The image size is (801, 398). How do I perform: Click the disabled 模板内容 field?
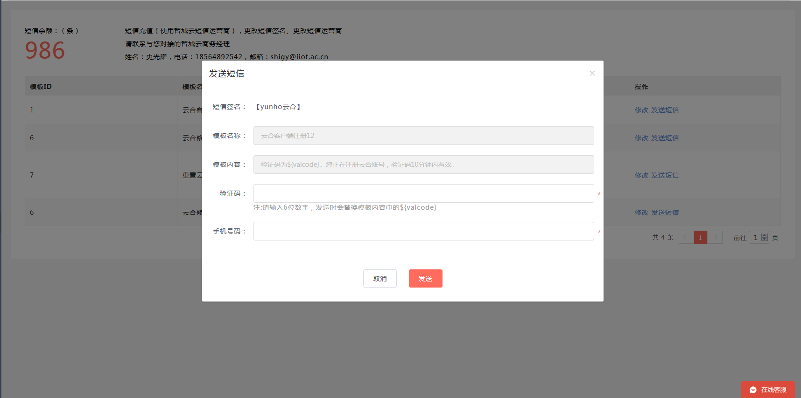point(424,165)
